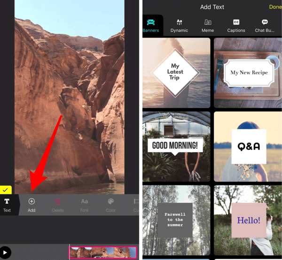Image resolution: width=282 pixels, height=260 pixels.
Task: Pick the GOOD MORNING! speech banner
Action: tap(176, 146)
